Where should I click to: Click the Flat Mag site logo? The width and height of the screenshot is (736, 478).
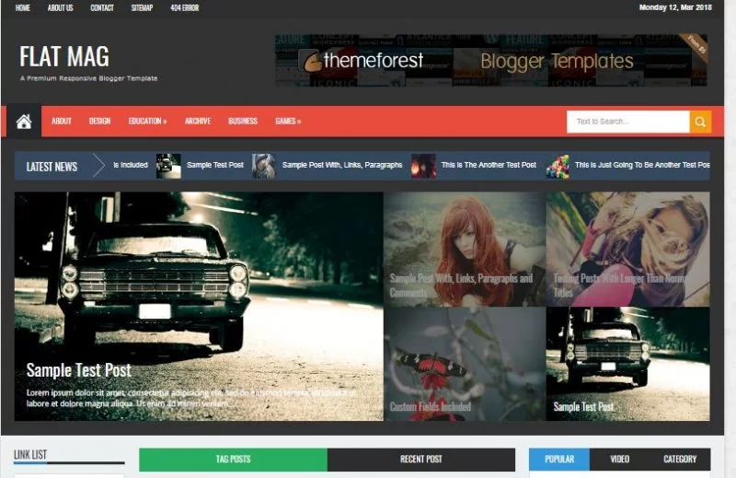(x=64, y=57)
